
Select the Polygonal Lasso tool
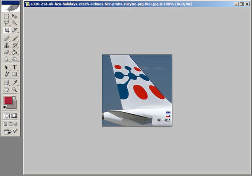tap(6, 23)
